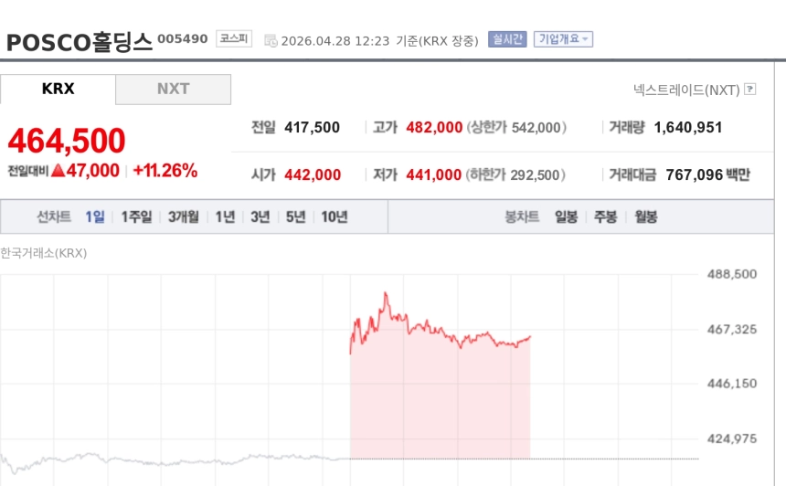Show the 10년 line chart

(334, 217)
